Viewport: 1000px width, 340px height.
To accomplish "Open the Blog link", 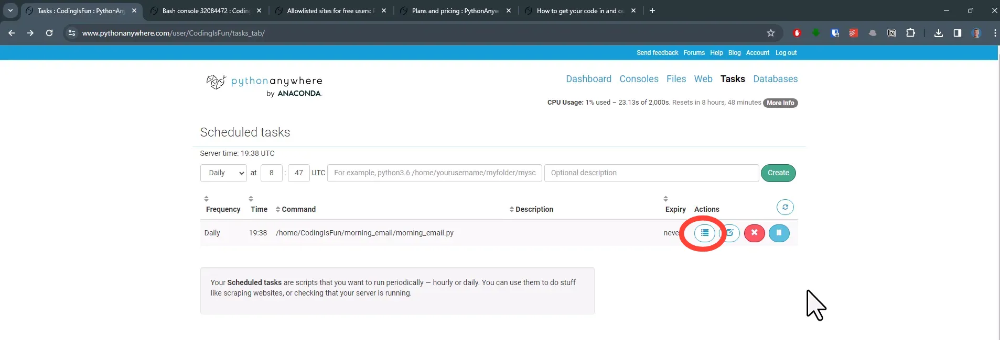I will [x=734, y=53].
